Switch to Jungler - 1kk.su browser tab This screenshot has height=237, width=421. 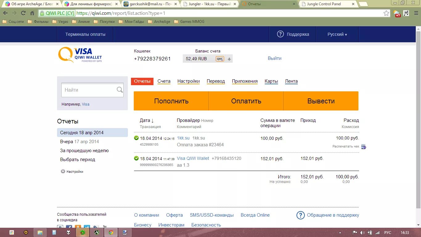209,4
